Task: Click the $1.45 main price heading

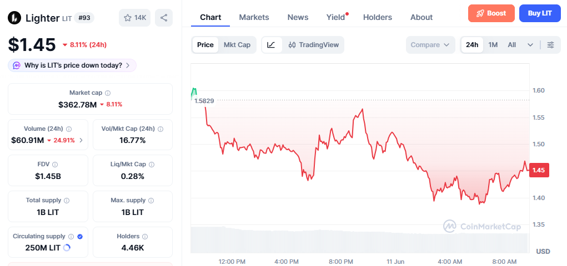Action: tap(32, 45)
